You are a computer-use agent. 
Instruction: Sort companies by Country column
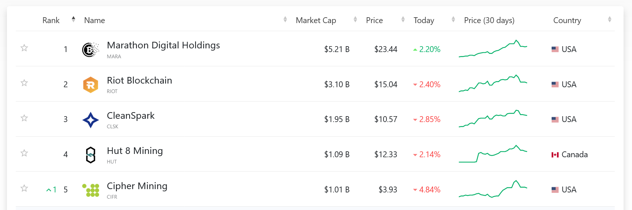tap(567, 21)
